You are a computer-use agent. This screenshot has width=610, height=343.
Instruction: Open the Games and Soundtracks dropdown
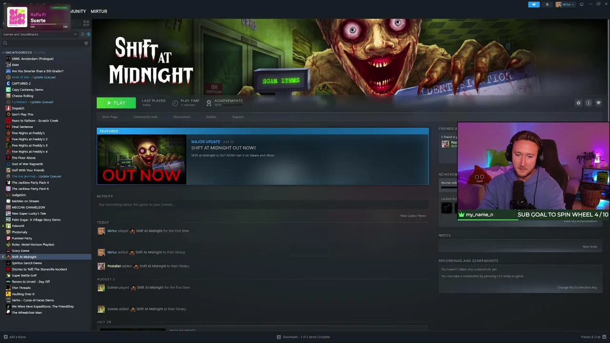coord(40,34)
